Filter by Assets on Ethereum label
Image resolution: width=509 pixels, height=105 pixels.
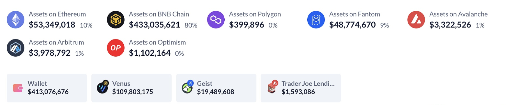(x=57, y=14)
